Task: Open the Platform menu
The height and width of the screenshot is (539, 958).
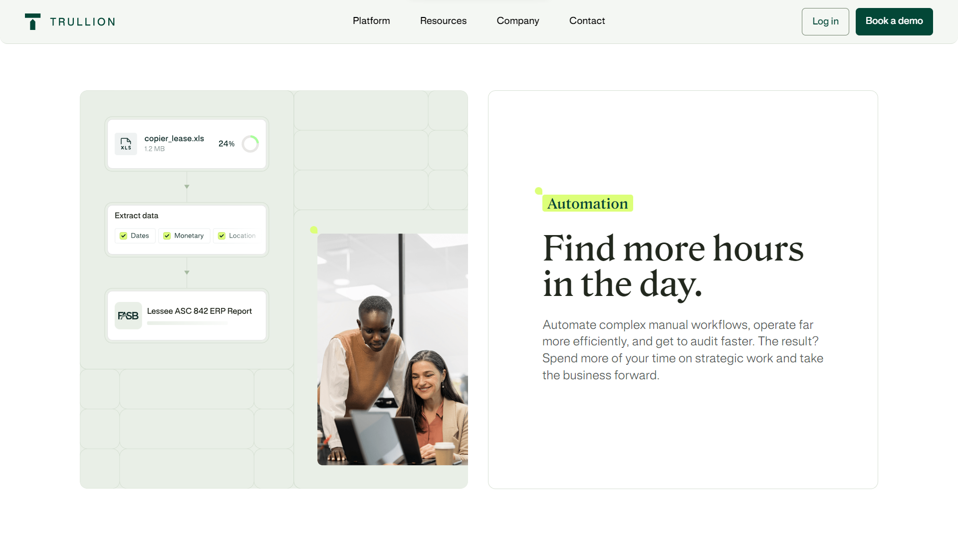Action: (x=371, y=21)
